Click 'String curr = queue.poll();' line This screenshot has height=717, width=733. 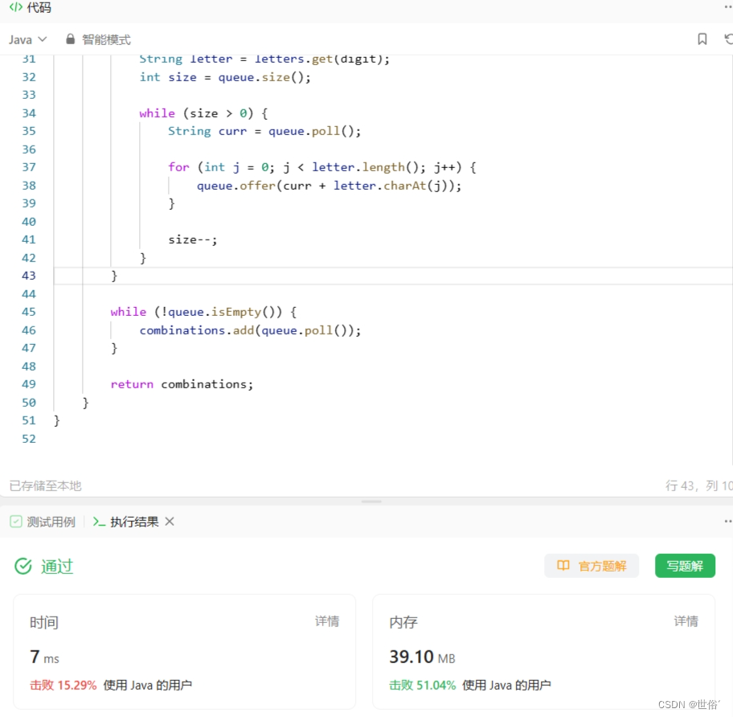click(x=264, y=131)
